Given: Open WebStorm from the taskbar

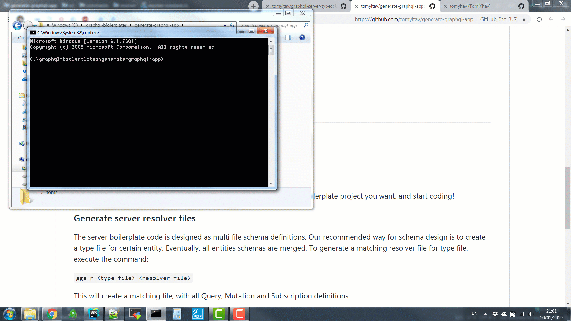Looking at the screenshot, I should click(x=93, y=314).
